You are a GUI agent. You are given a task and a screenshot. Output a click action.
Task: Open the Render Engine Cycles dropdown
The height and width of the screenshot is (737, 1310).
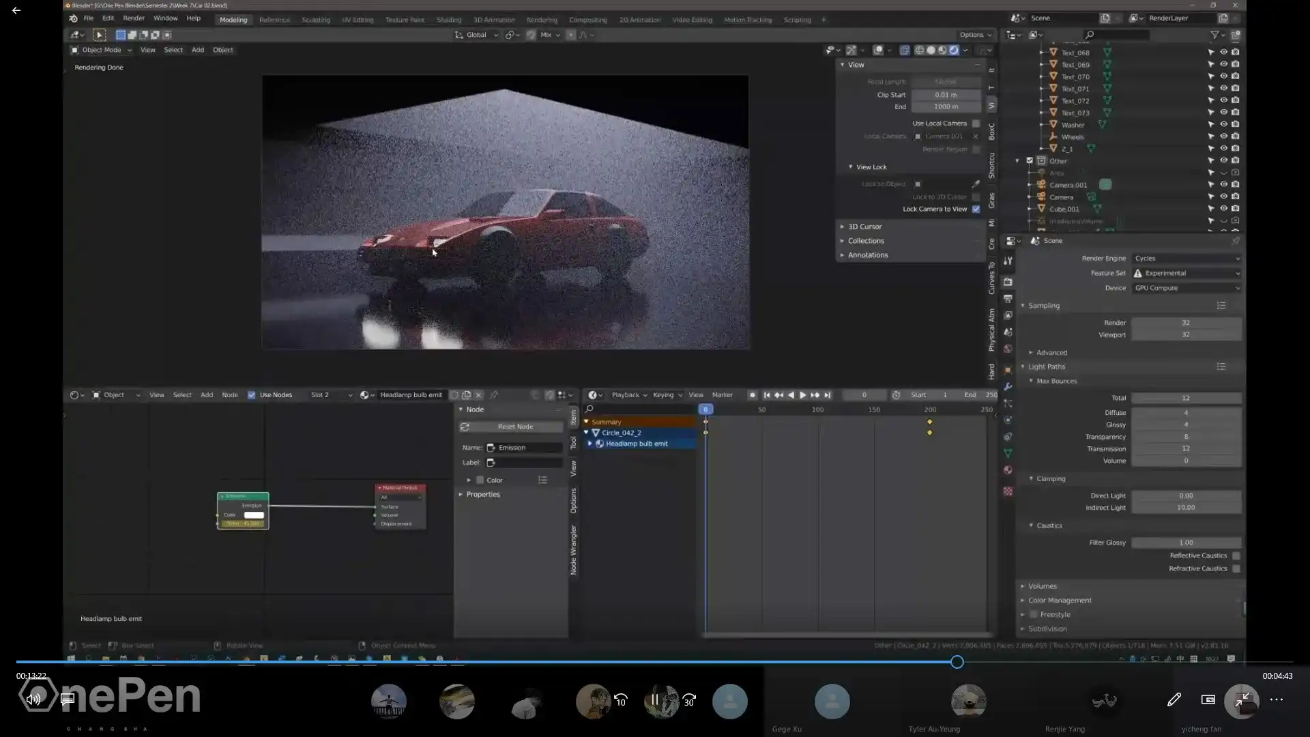[x=1187, y=259]
